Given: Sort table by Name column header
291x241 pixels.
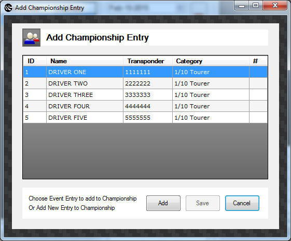Looking at the screenshot, I should tap(85, 61).
